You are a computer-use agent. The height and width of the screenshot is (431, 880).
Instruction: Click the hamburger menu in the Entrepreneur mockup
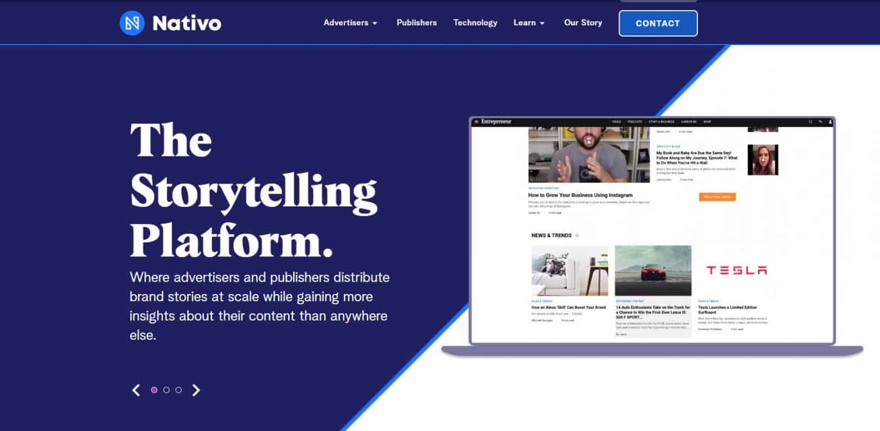coord(476,122)
